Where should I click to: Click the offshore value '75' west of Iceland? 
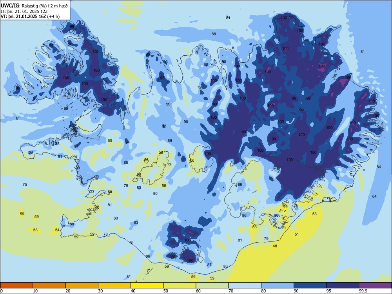(x=25, y=185)
